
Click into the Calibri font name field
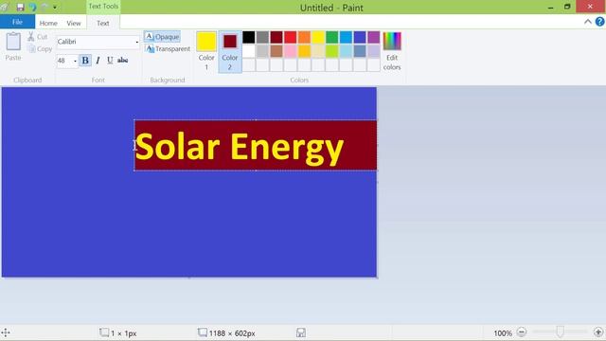click(x=95, y=42)
